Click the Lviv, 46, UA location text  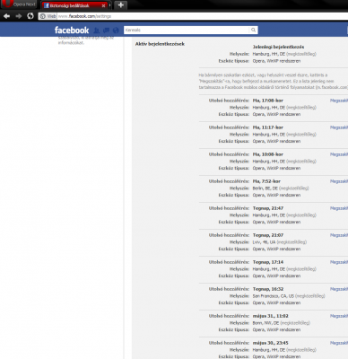coord(265,242)
